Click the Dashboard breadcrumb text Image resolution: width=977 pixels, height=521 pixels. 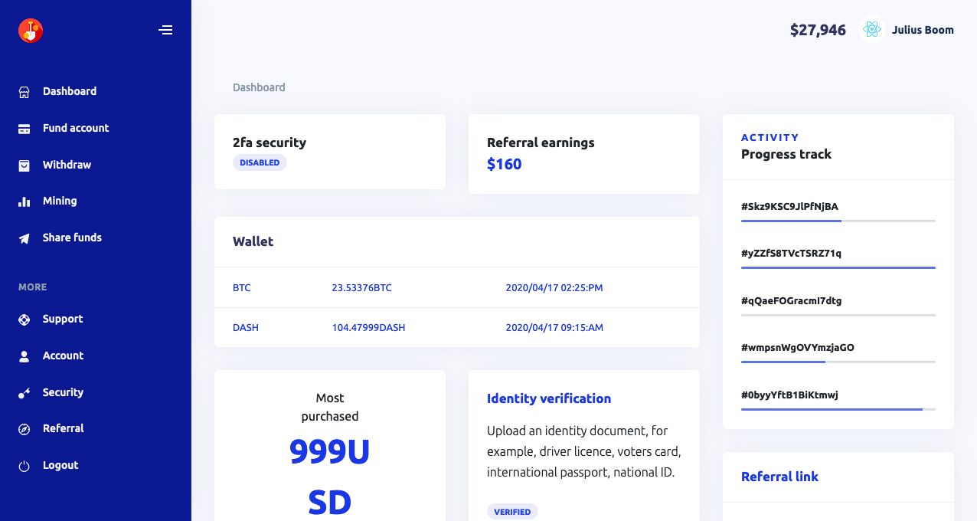(259, 87)
